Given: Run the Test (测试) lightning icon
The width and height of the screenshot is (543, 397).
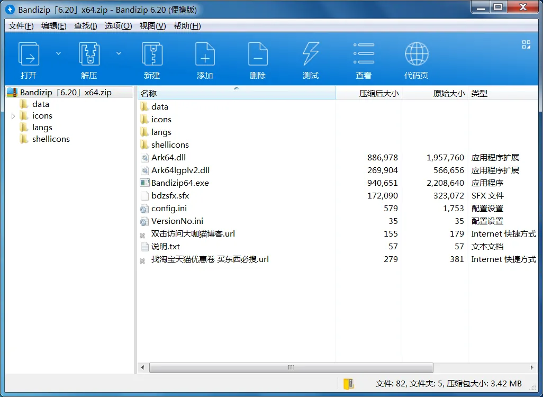Looking at the screenshot, I should tap(311, 53).
